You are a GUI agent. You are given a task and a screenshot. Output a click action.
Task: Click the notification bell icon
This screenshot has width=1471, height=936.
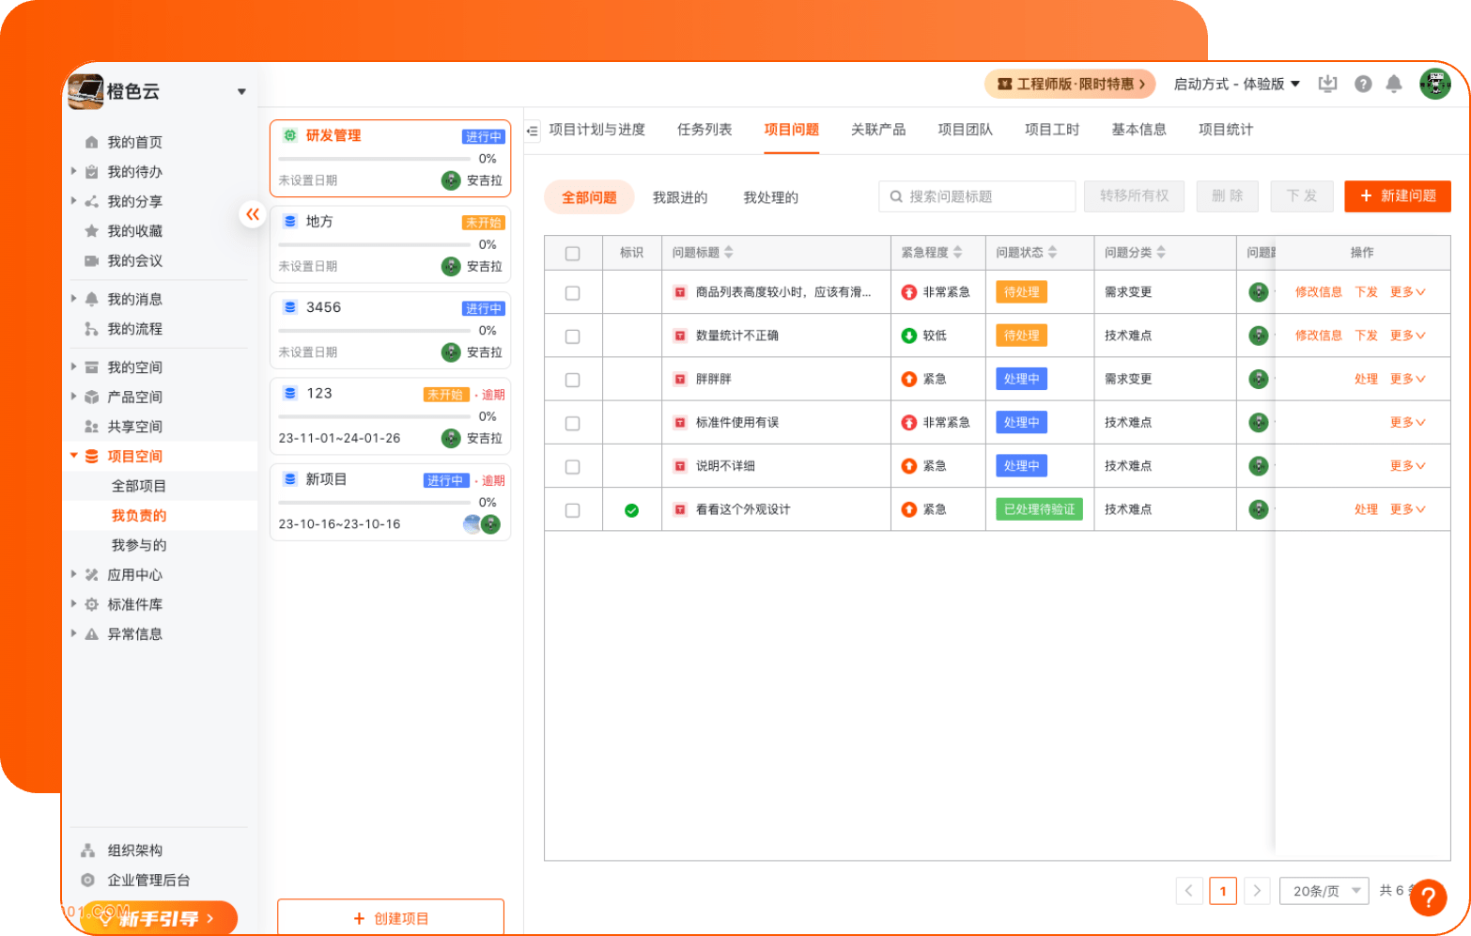[x=1394, y=85]
